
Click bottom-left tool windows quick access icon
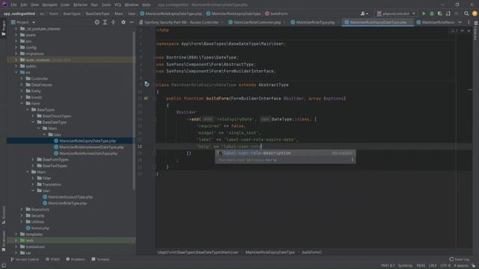(x=4, y=266)
